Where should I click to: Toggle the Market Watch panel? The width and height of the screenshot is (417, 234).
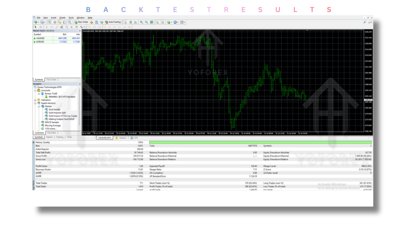tap(50, 22)
